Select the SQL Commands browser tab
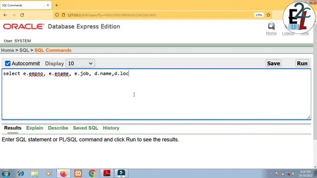Viewport: 317px width, 178px height. (26, 5)
